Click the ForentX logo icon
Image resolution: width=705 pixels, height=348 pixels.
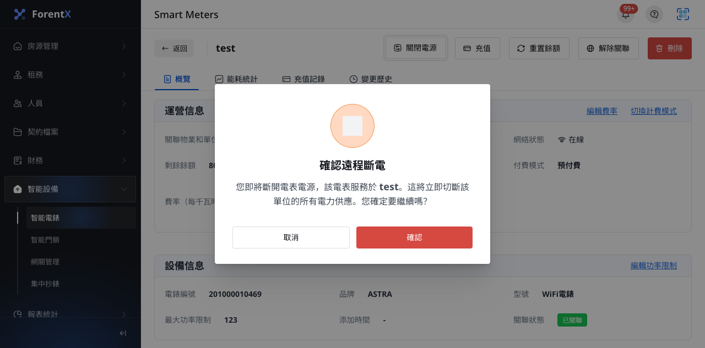(x=20, y=14)
